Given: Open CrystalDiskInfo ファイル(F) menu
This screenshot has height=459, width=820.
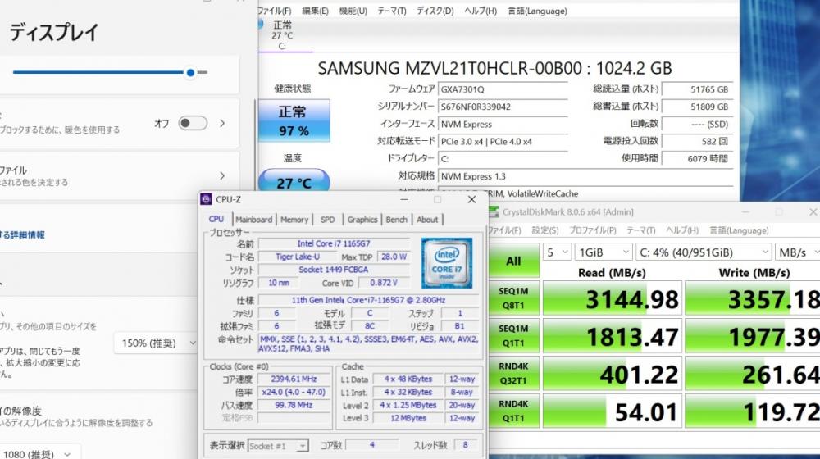Looking at the screenshot, I should tap(275, 11).
